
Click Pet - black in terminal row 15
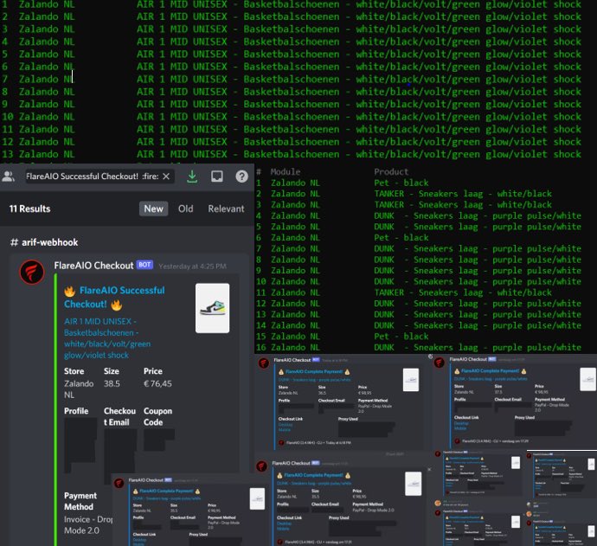(401, 337)
